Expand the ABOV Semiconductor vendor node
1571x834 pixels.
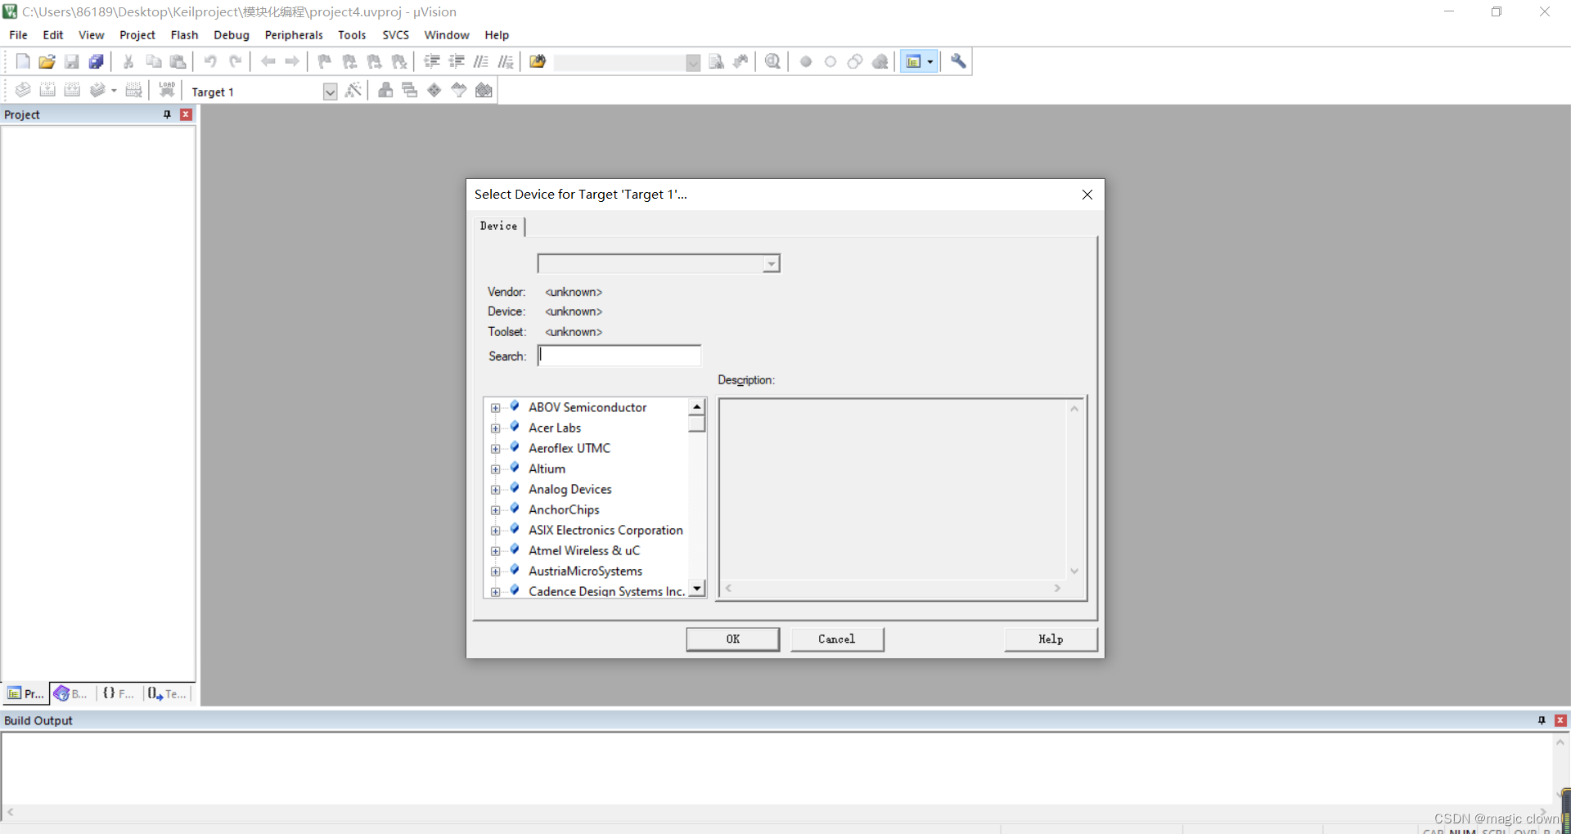coord(495,408)
